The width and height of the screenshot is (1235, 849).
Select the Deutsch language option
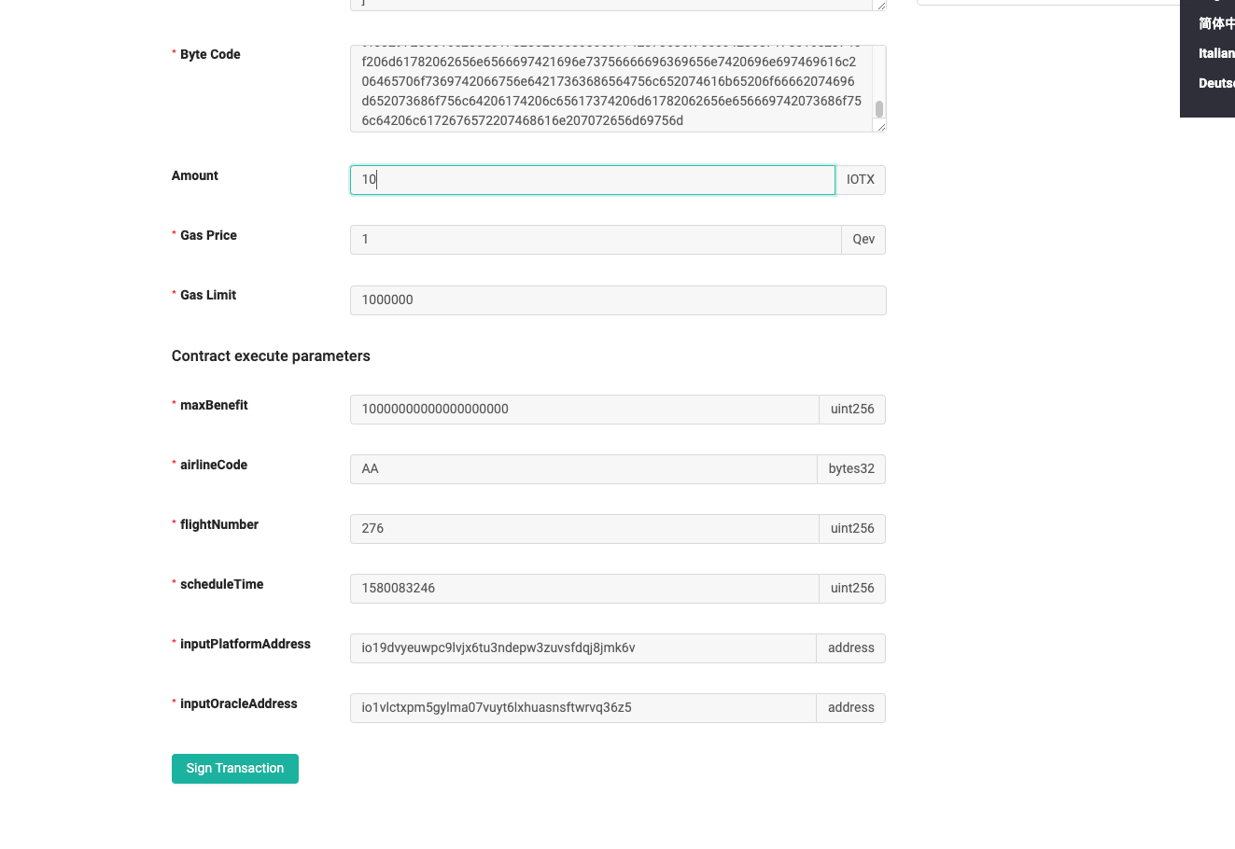pos(1216,83)
